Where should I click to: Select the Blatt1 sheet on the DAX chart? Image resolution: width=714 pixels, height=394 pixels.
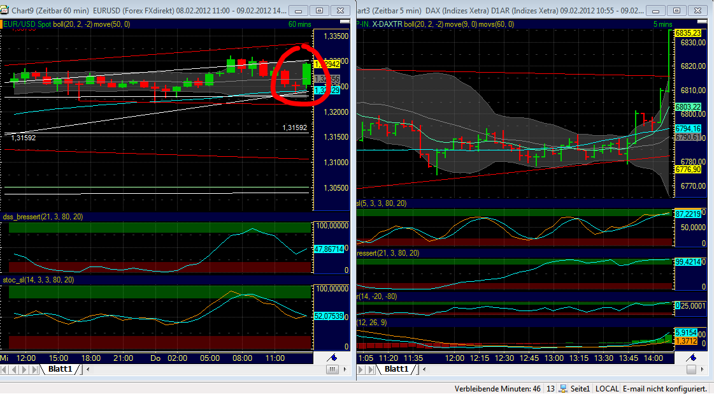pos(396,368)
